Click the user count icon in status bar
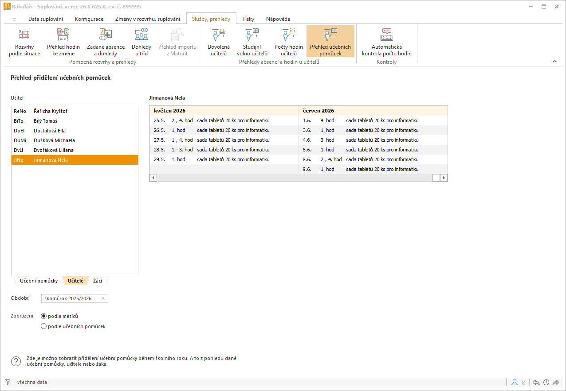Image resolution: width=566 pixels, height=391 pixels. [x=515, y=382]
